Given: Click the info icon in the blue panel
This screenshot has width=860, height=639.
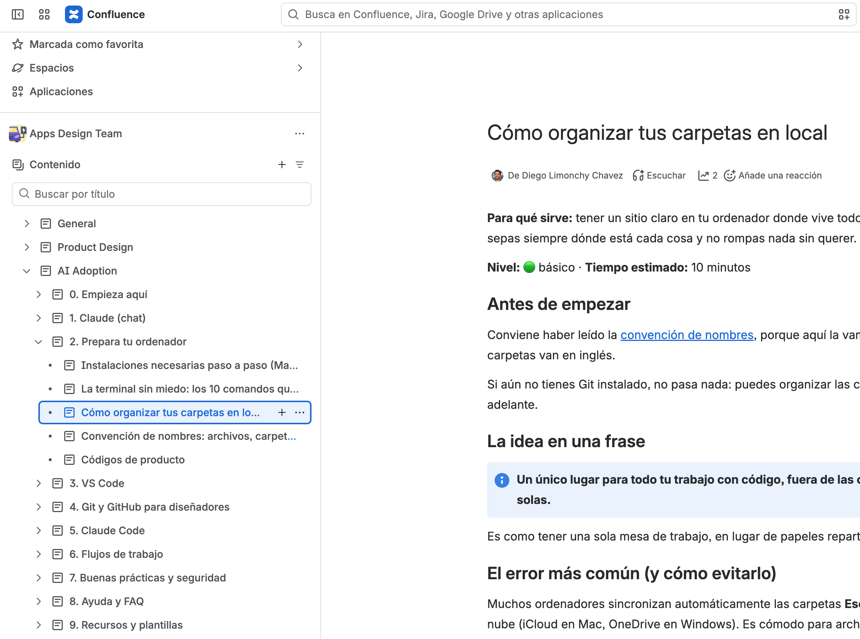Looking at the screenshot, I should tap(502, 480).
